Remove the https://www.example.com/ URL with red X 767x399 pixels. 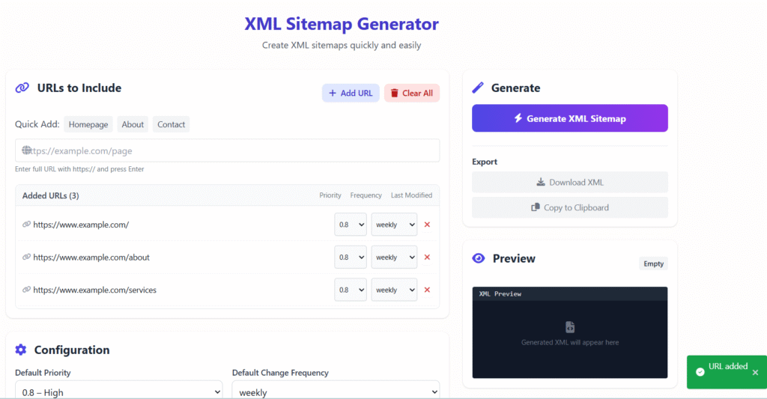pyautogui.click(x=427, y=225)
